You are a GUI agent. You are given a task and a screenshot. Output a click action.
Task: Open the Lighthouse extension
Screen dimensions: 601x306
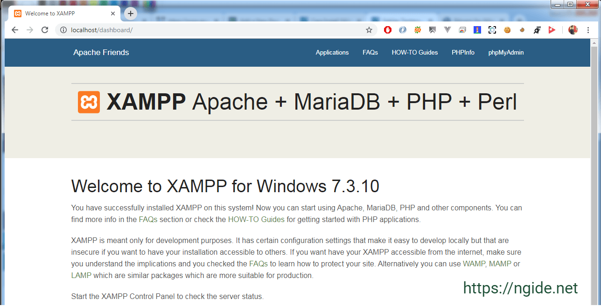tap(477, 30)
